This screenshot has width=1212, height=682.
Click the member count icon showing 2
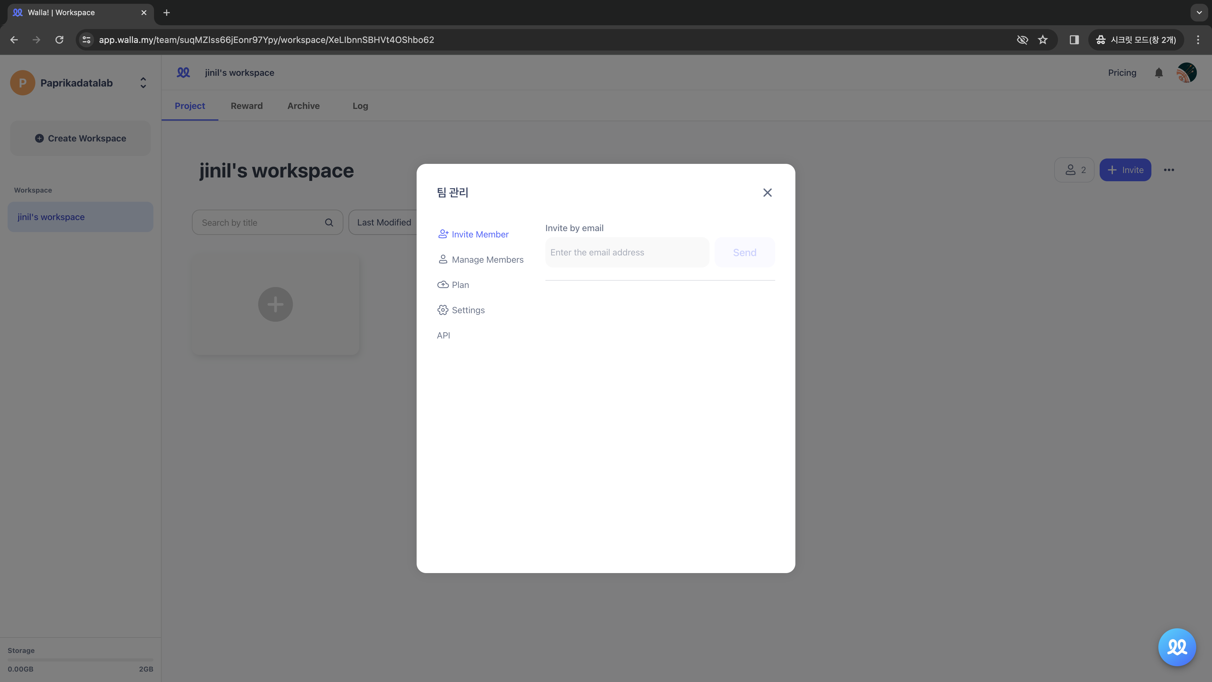coord(1075,170)
